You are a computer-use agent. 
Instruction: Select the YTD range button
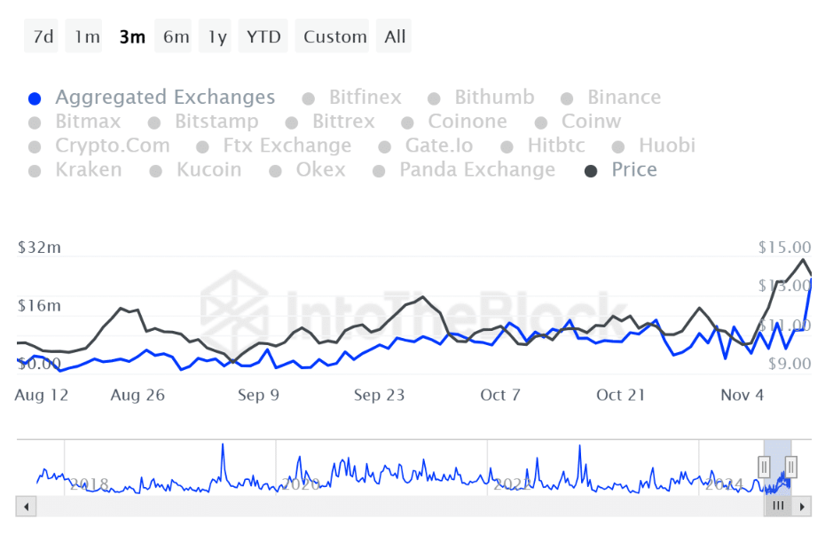pyautogui.click(x=263, y=36)
